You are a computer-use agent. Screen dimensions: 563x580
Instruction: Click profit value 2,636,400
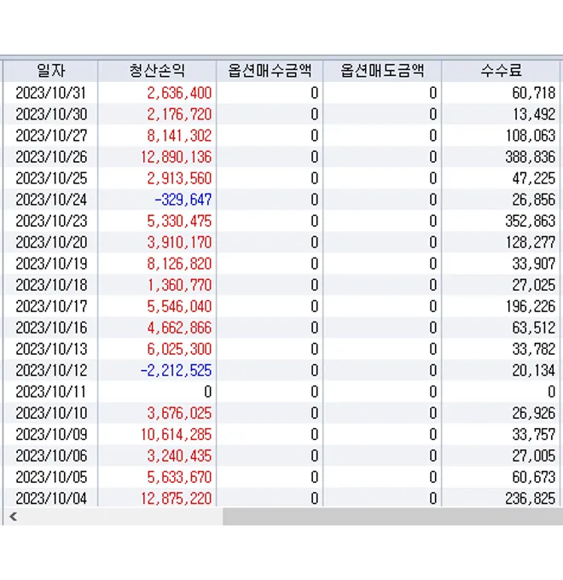[179, 93]
